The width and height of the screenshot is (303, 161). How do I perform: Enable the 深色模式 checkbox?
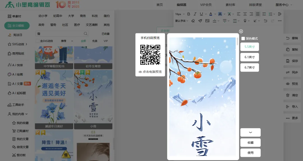(243, 38)
